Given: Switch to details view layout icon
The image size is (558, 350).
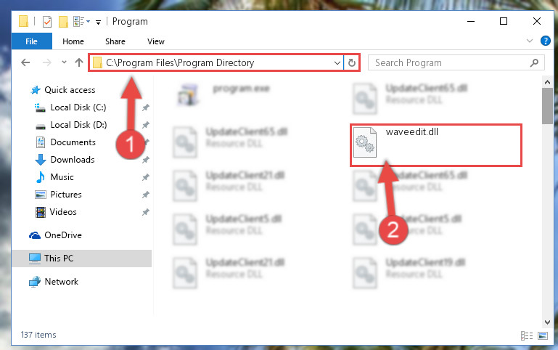Looking at the screenshot, I should click(x=527, y=335).
